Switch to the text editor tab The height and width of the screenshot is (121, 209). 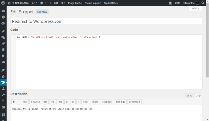tap(198, 95)
